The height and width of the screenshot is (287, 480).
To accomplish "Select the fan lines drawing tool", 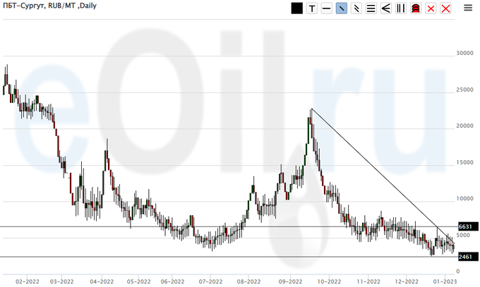I will tap(385, 8).
